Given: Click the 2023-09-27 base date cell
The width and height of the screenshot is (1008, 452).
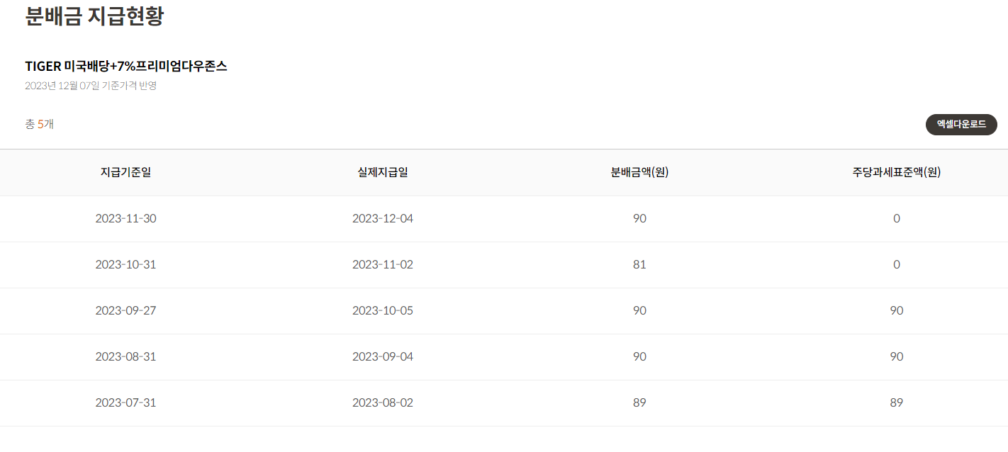Looking at the screenshot, I should point(125,310).
